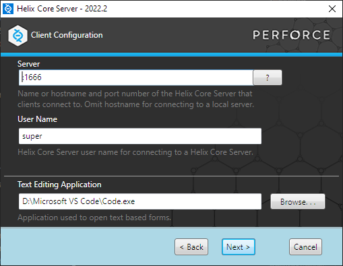Click the User Name label
This screenshot has height=266, width=343.
(x=37, y=119)
